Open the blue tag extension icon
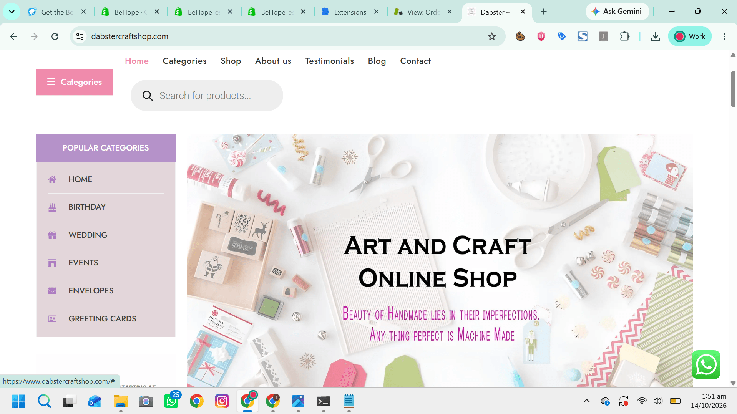 coord(562,36)
